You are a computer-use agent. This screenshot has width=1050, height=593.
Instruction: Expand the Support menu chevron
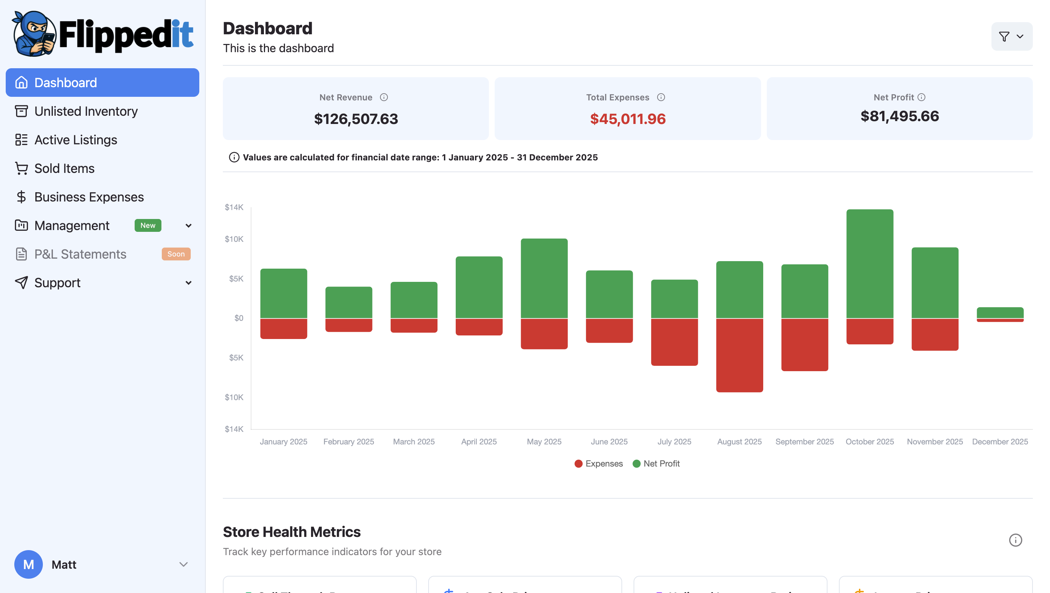coord(188,282)
